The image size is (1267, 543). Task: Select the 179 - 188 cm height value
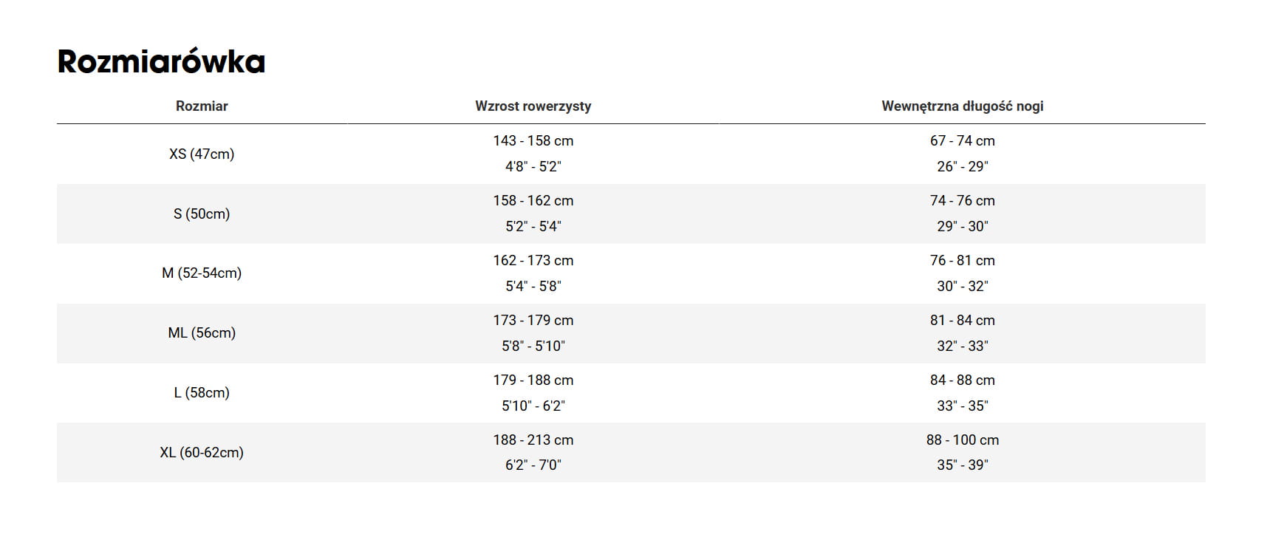pyautogui.click(x=533, y=380)
